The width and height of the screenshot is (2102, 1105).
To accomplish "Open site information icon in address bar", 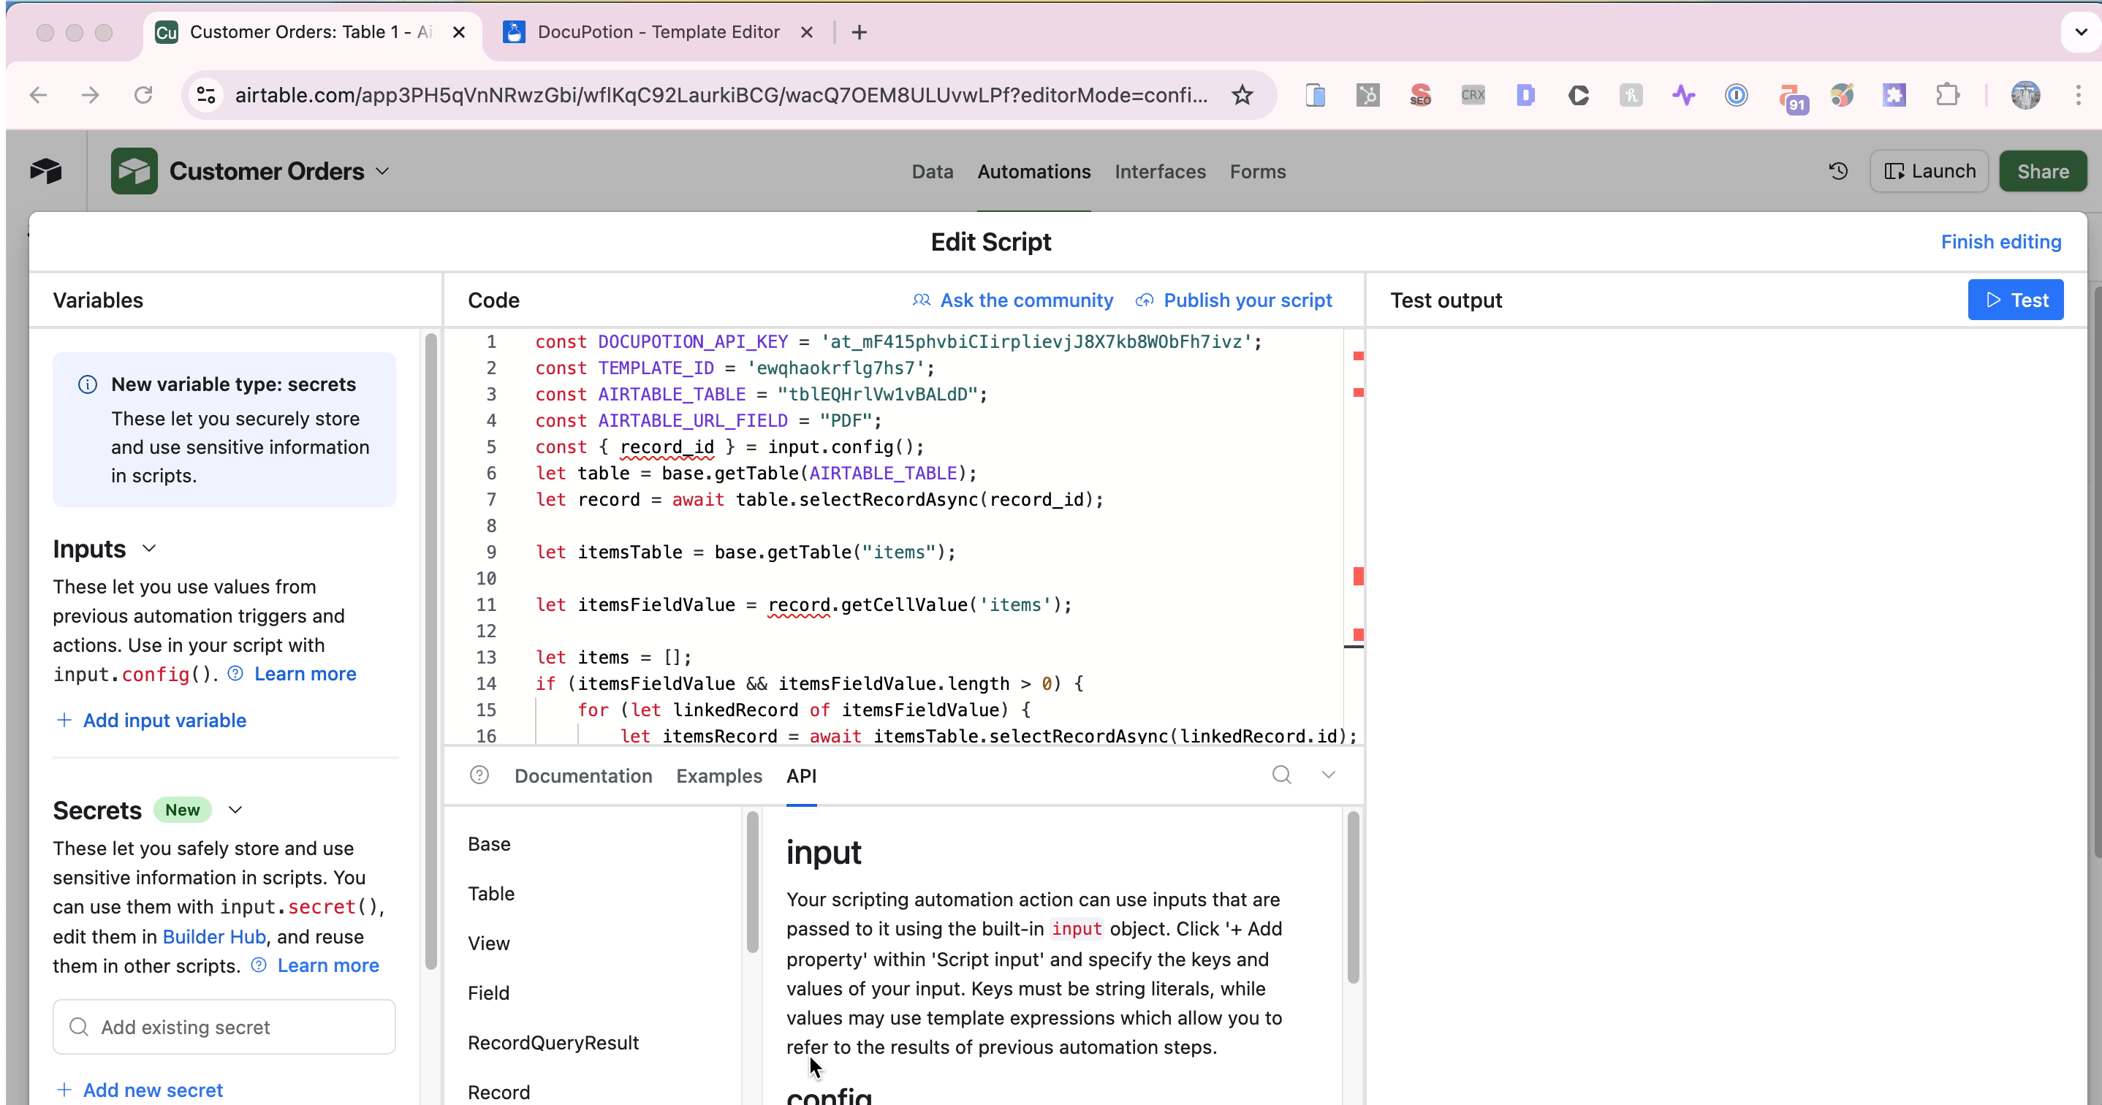I will tap(206, 96).
